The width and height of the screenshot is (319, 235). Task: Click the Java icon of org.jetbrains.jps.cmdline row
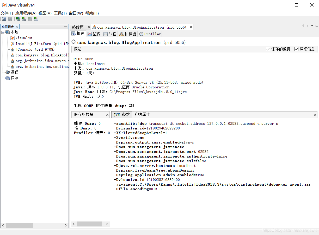pyautogui.click(x=13, y=67)
